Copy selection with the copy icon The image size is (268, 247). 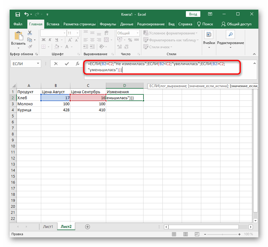click(x=30, y=40)
